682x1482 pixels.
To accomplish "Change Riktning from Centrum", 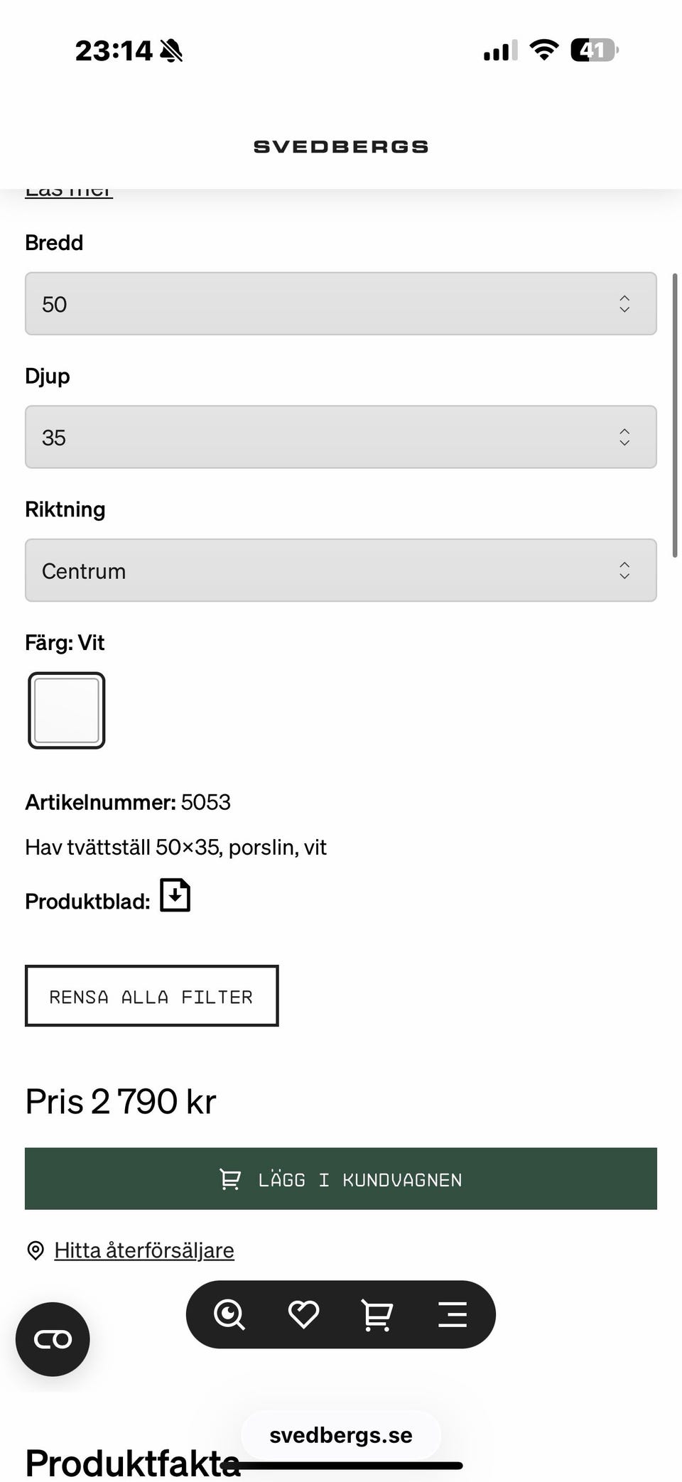I will coord(341,570).
